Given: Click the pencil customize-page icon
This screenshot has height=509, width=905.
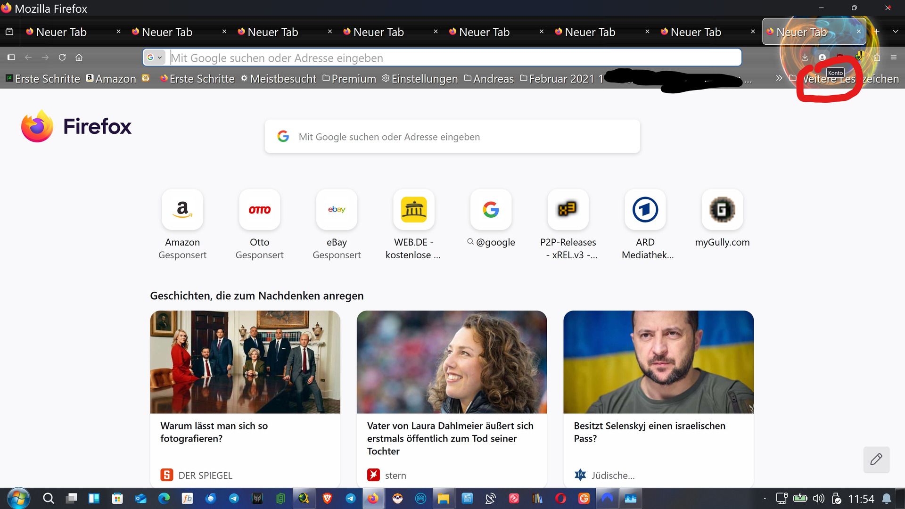Looking at the screenshot, I should (876, 459).
